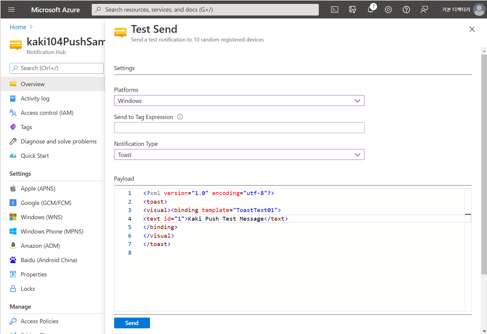Open the notifications bell
Viewport: 487px width, 334px height.
click(x=370, y=10)
